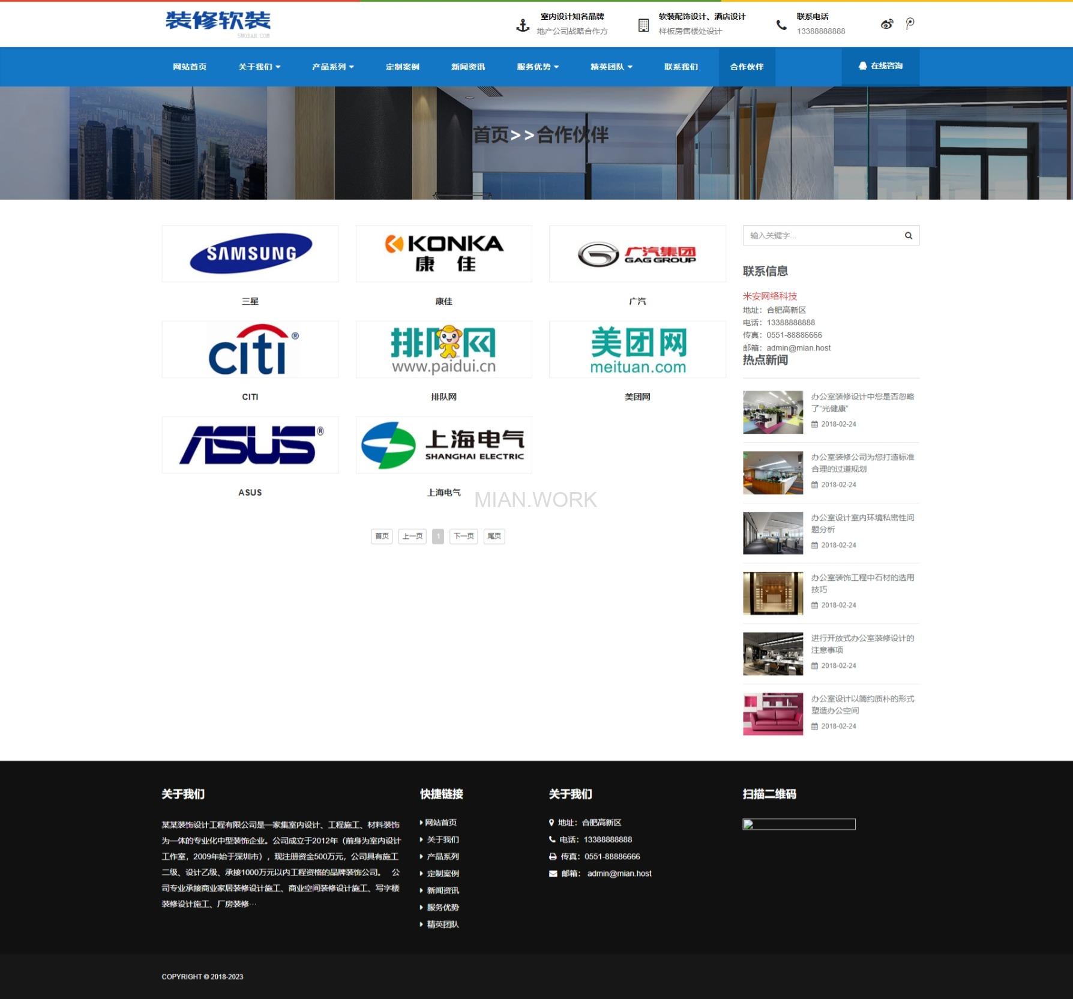The width and height of the screenshot is (1073, 999).
Task: Open footer quick link 网站首页
Action: point(440,823)
